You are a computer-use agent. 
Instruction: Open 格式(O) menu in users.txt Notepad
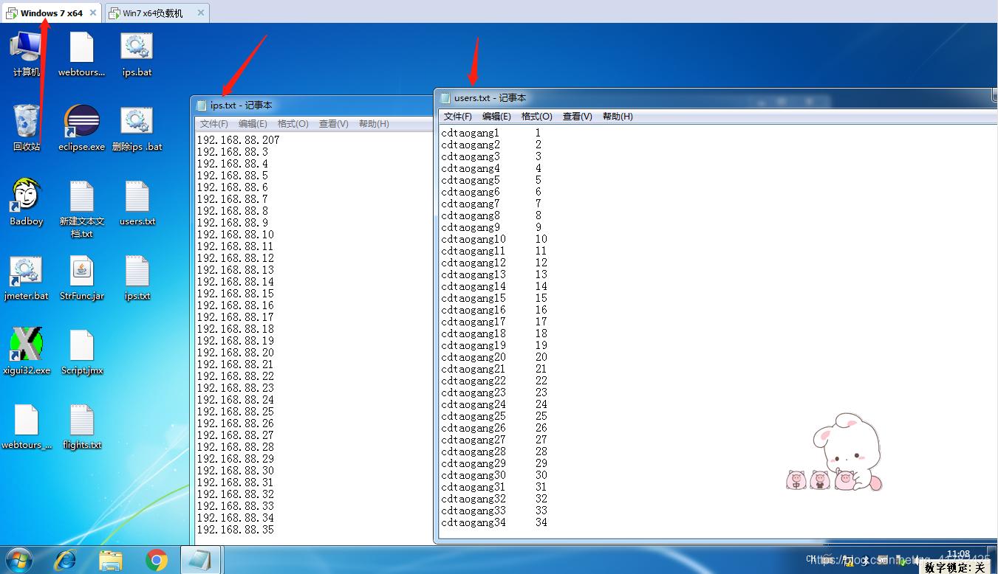click(x=537, y=117)
